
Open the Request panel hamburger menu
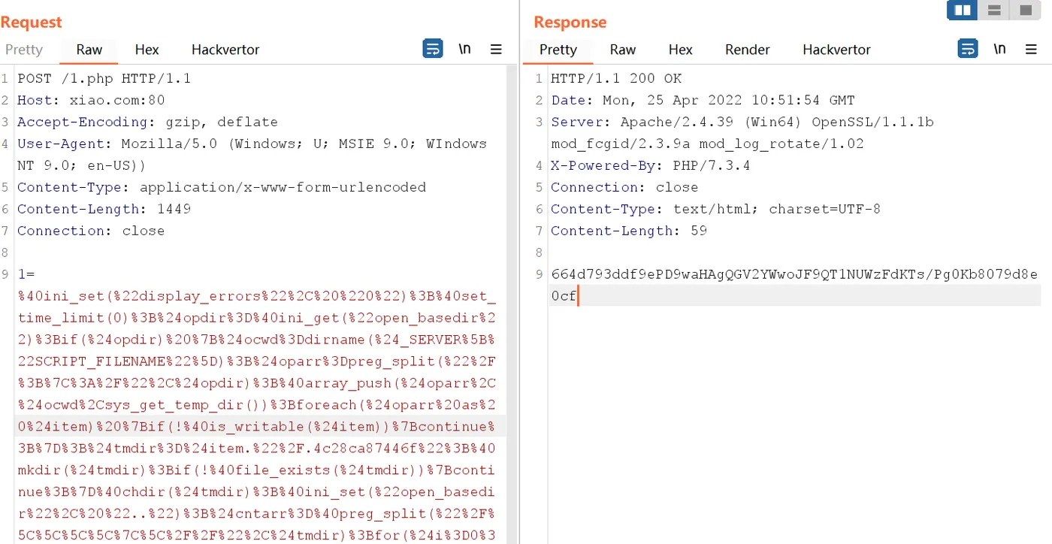[496, 50]
